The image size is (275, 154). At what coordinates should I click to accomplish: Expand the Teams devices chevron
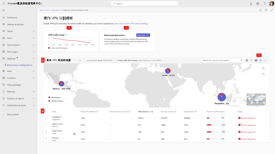(34, 45)
